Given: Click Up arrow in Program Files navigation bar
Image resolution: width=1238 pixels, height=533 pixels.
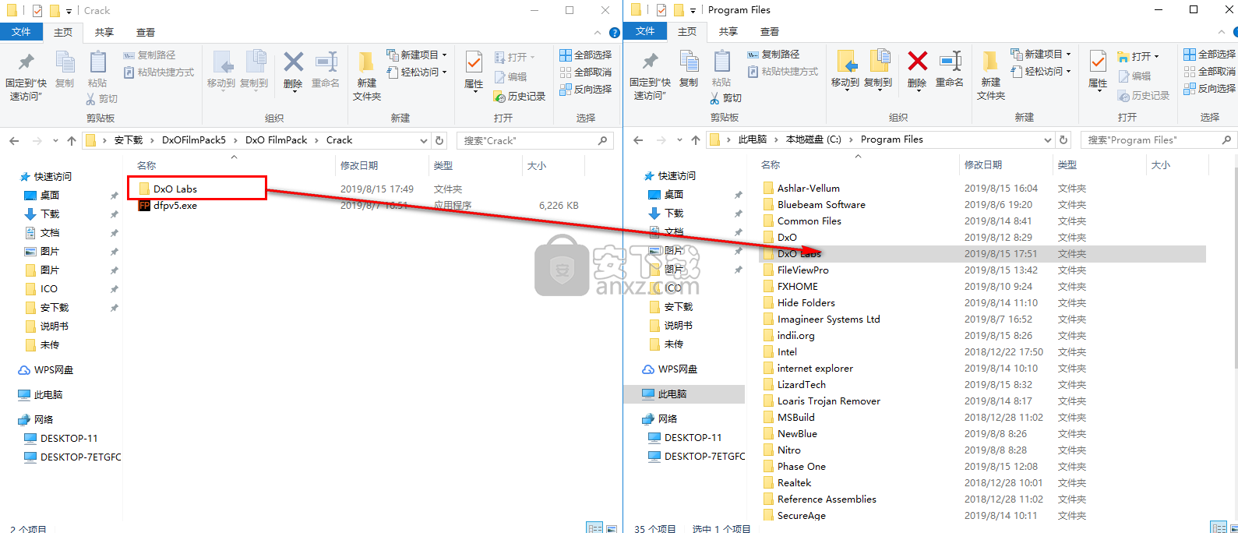Looking at the screenshot, I should click(x=696, y=140).
